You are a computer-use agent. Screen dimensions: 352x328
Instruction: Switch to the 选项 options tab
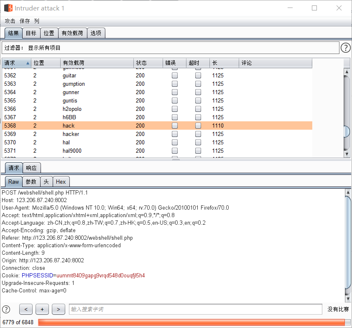point(96,33)
